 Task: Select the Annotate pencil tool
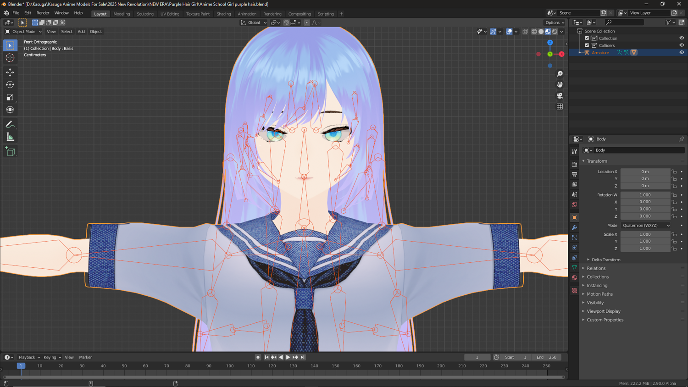pyautogui.click(x=10, y=124)
